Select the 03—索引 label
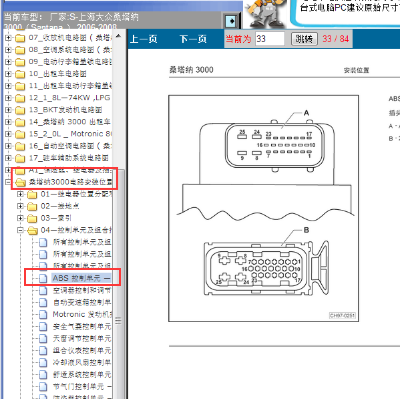 (x=56, y=219)
